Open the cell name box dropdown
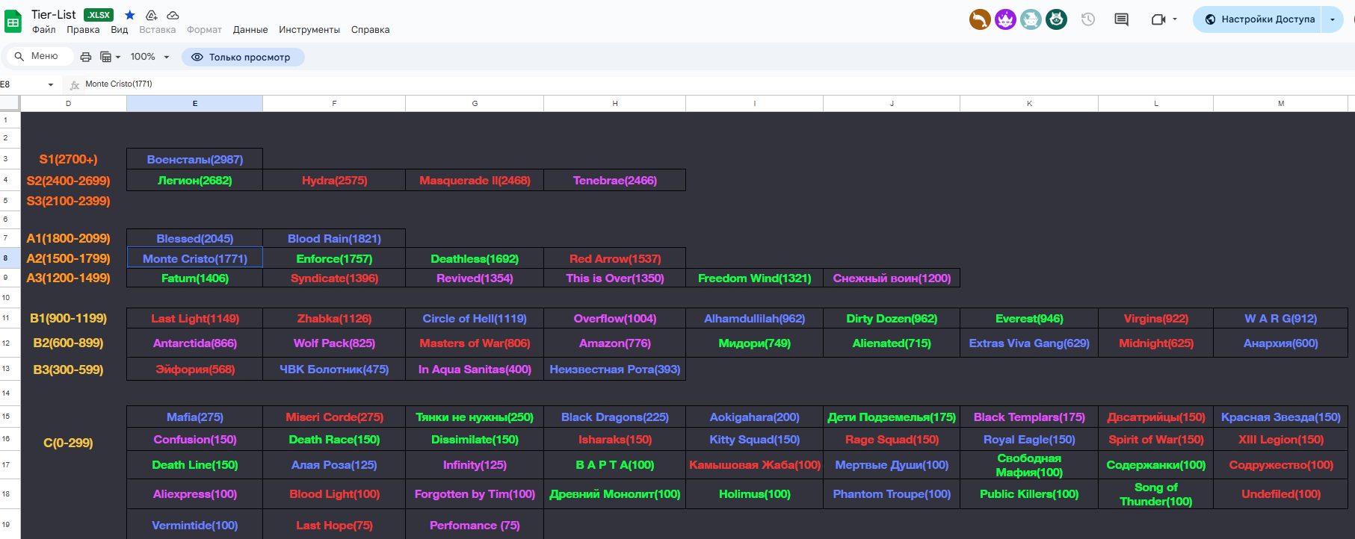Screen dimensions: 1355x539 [51, 84]
